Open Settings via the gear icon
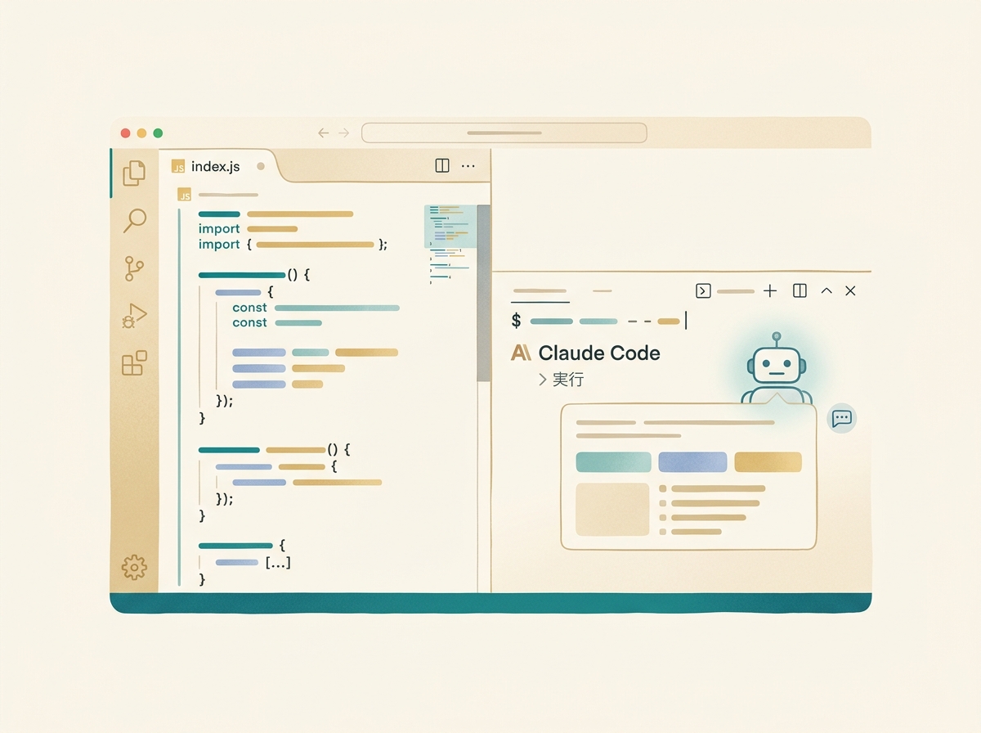This screenshot has width=981, height=733. [x=133, y=566]
